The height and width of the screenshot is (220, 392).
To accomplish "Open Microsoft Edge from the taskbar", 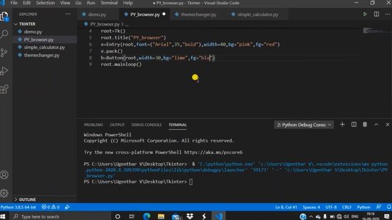I will coord(146,216).
